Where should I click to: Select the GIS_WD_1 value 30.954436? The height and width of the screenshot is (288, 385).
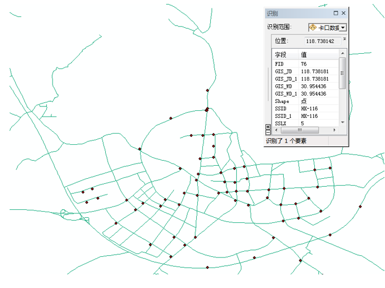pyautogui.click(x=314, y=93)
